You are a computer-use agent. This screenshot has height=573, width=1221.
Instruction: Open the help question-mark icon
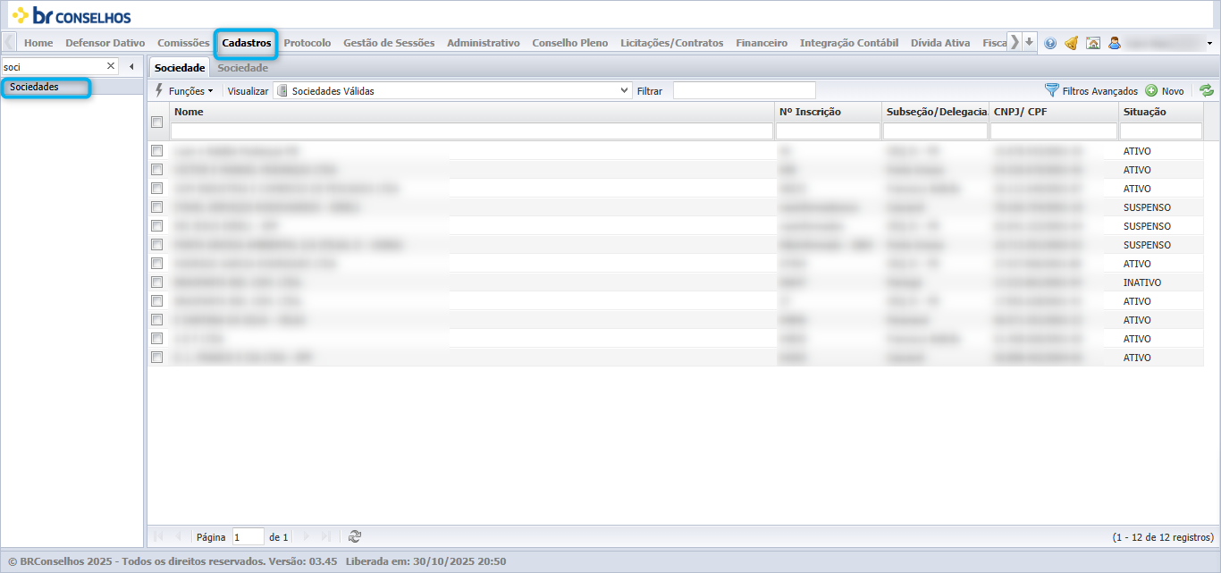(1050, 43)
